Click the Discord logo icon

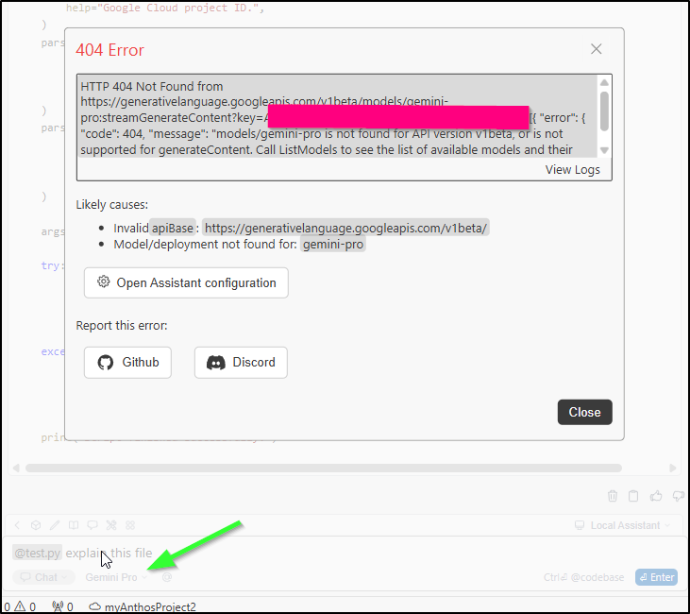coord(215,363)
